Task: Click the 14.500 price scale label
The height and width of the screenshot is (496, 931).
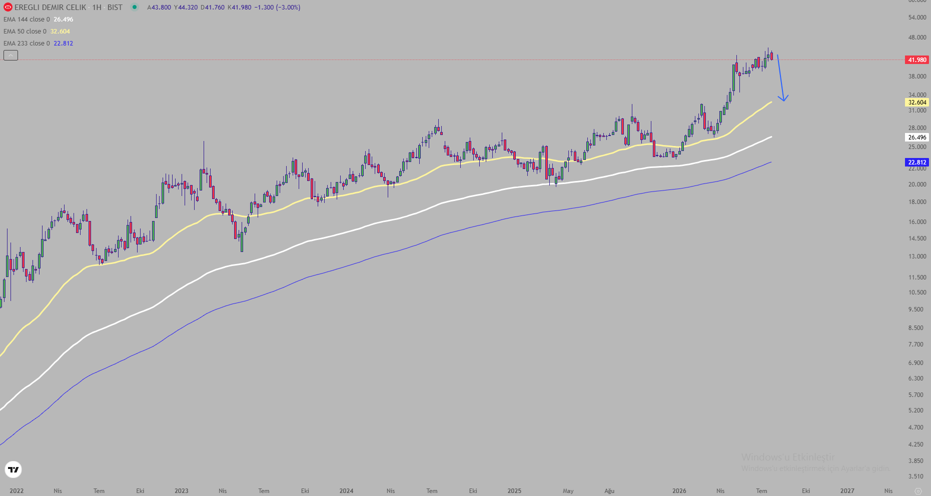Action: point(917,238)
